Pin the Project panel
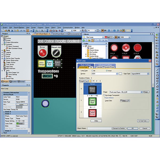This screenshot has width=160, height=160. (27, 34)
